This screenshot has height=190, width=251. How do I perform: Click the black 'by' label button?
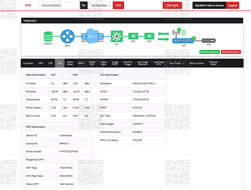(x=84, y=6)
